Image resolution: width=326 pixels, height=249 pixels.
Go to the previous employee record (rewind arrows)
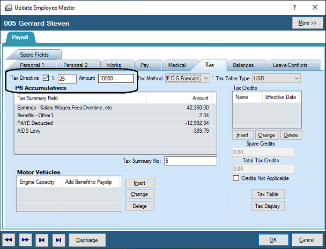(x=9, y=240)
